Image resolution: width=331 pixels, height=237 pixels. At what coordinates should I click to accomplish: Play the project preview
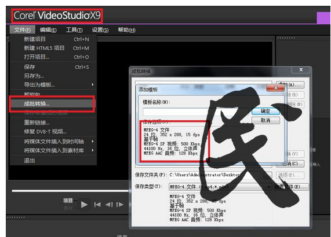click(x=84, y=205)
